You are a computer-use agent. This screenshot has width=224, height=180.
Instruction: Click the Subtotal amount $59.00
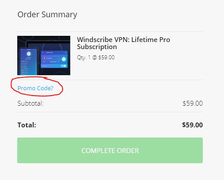tap(193, 103)
